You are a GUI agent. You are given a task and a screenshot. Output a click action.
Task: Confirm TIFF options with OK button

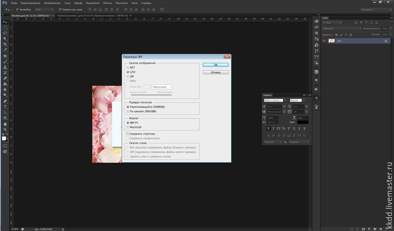(x=216, y=65)
